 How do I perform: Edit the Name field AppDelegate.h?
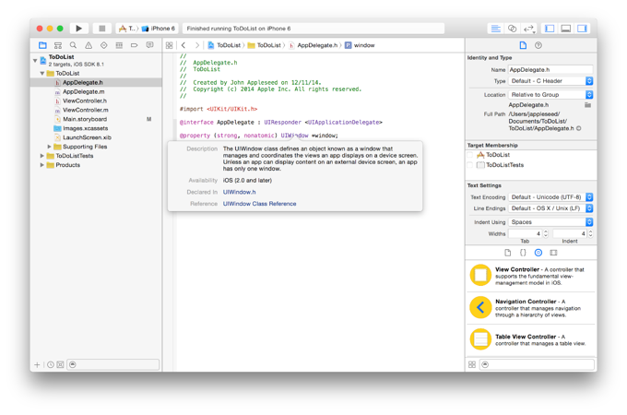550,69
